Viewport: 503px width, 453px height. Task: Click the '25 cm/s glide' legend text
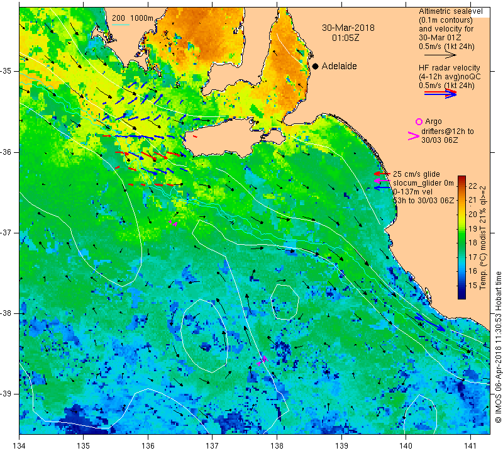416,174
